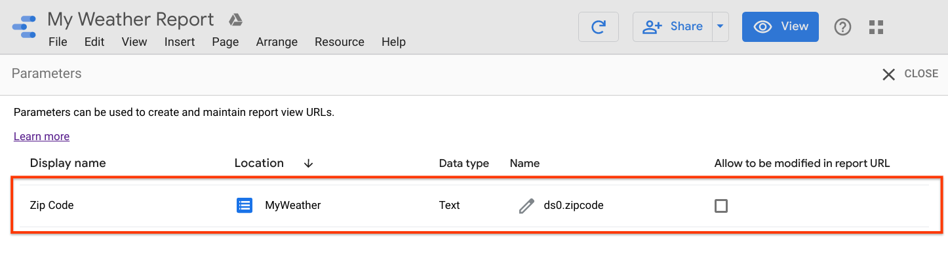Click the blue View button
948x258 pixels.
coord(780,27)
